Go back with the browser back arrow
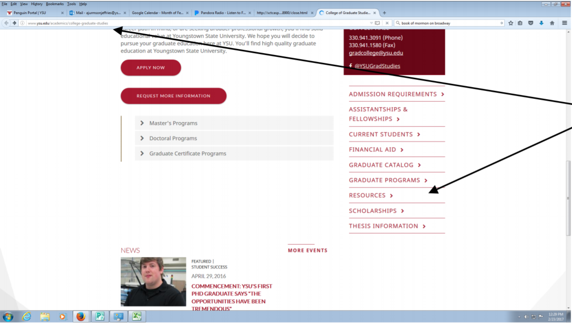 (x=7, y=23)
